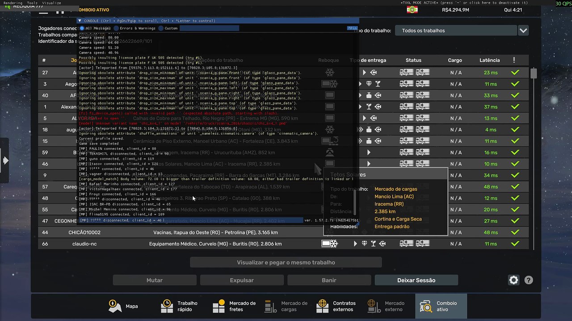Click the exclamation mark column header icon
This screenshot has height=321, width=572.
[514, 60]
